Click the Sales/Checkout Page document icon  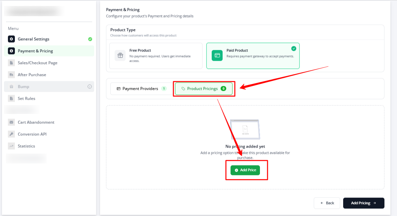(12, 63)
